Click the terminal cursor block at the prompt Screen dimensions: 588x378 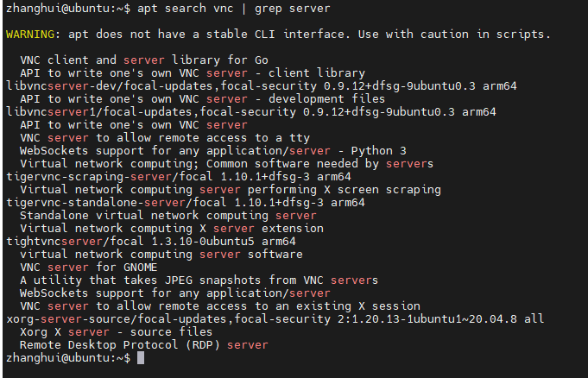(x=141, y=358)
